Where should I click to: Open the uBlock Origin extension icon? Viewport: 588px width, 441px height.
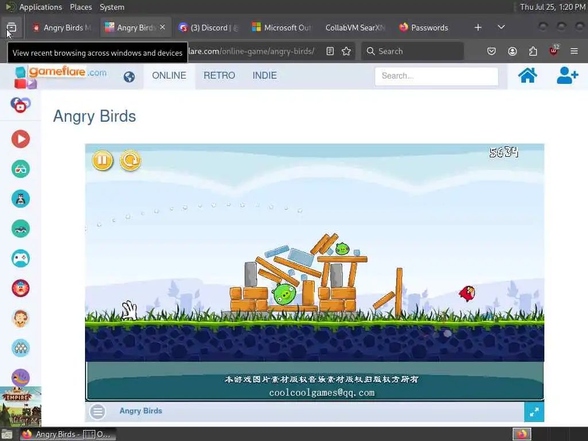coord(554,51)
